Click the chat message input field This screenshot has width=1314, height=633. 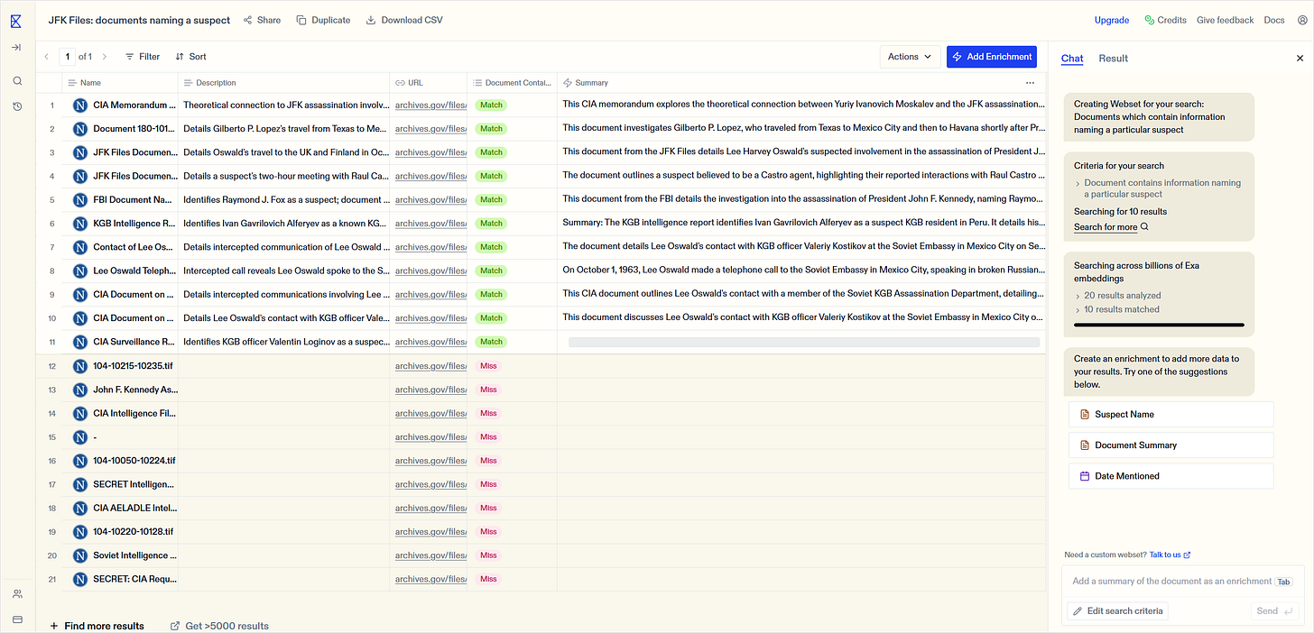coord(1182,582)
